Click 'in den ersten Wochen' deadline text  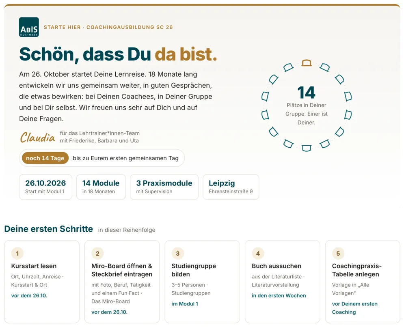(x=279, y=295)
